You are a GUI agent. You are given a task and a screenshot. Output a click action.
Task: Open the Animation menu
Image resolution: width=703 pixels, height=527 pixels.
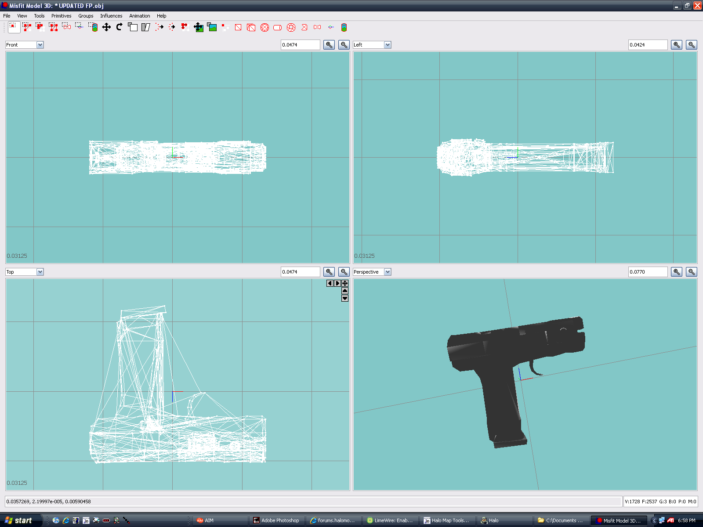click(139, 16)
